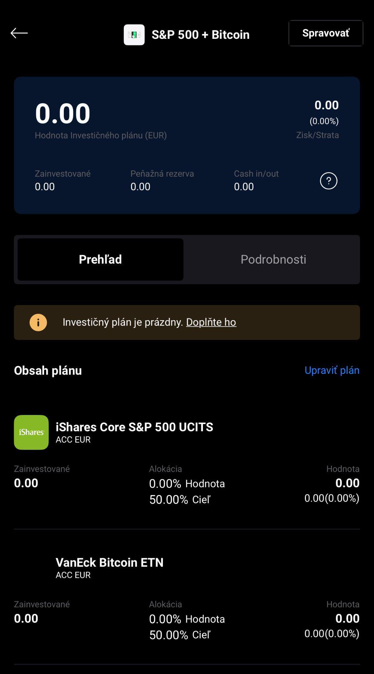374x674 pixels.
Task: Tap the Cash in/out amount
Action: pyautogui.click(x=244, y=187)
